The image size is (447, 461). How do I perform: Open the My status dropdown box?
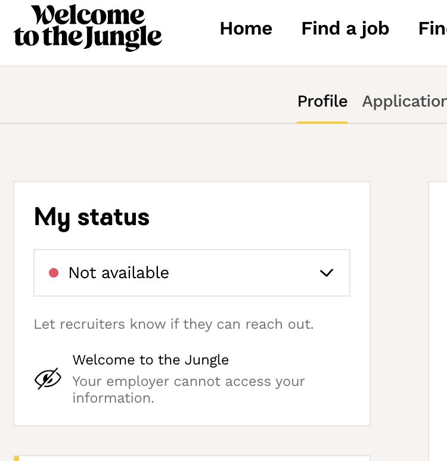point(191,273)
